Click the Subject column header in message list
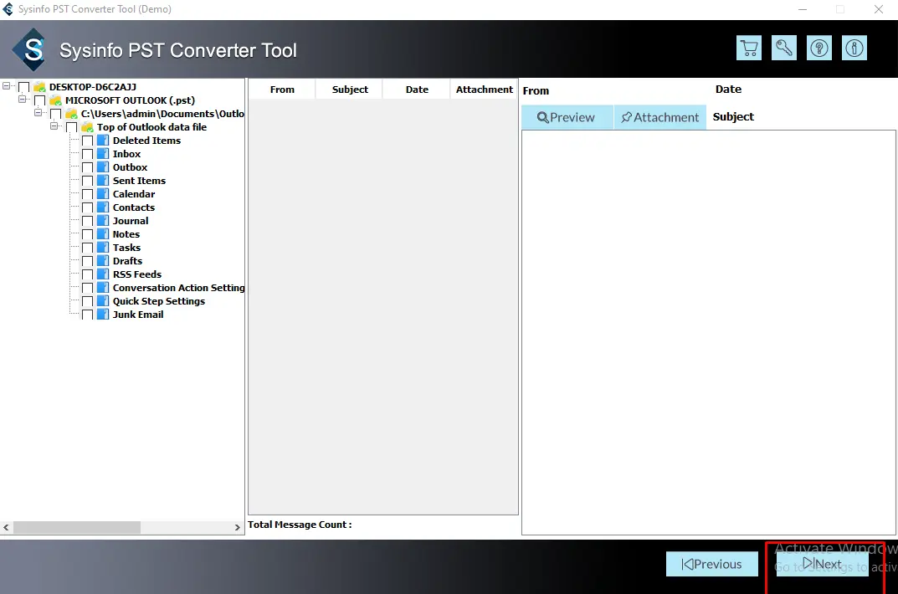The image size is (898, 594). point(350,90)
